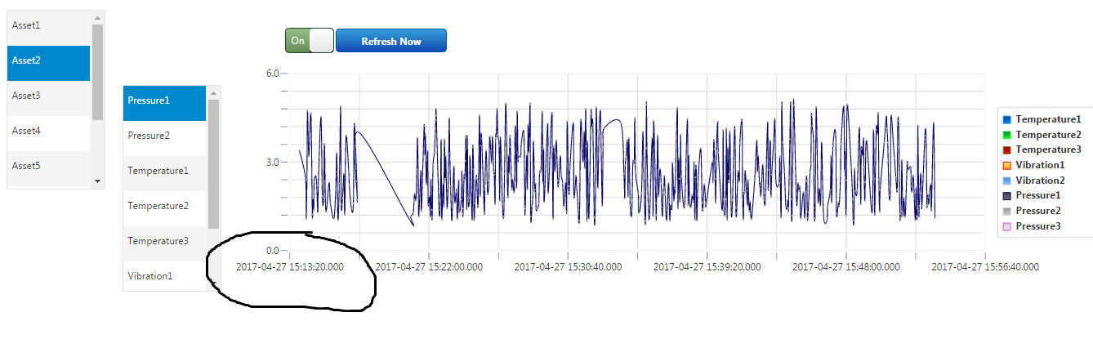The height and width of the screenshot is (348, 1093).
Task: Click the 15:48:00.000 x-axis label
Action: (x=846, y=266)
